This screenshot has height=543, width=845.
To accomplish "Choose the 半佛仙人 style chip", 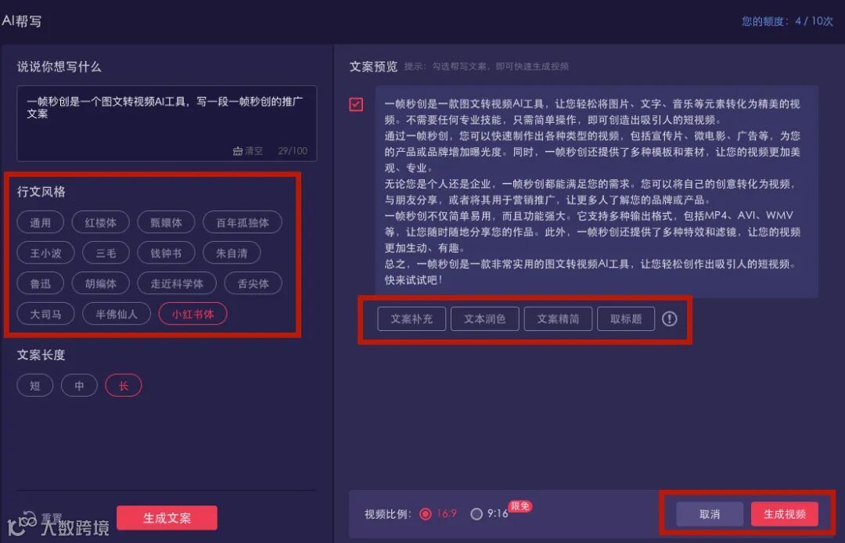I will [x=117, y=314].
